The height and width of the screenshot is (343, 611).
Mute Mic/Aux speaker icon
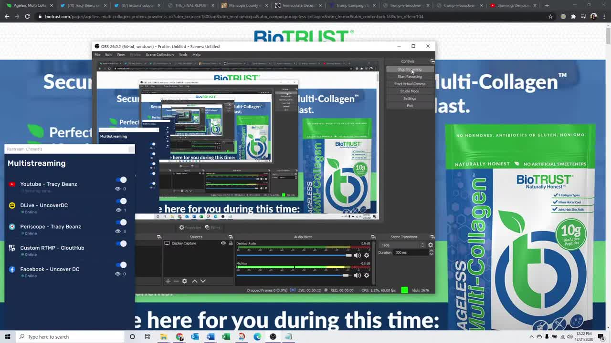pyautogui.click(x=357, y=275)
